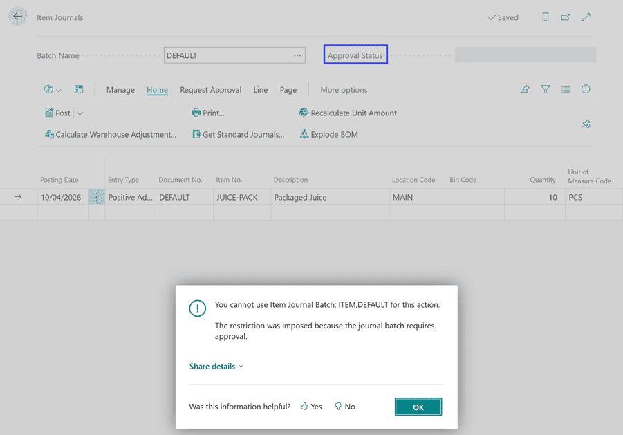Open the filter pane icon

pos(546,89)
